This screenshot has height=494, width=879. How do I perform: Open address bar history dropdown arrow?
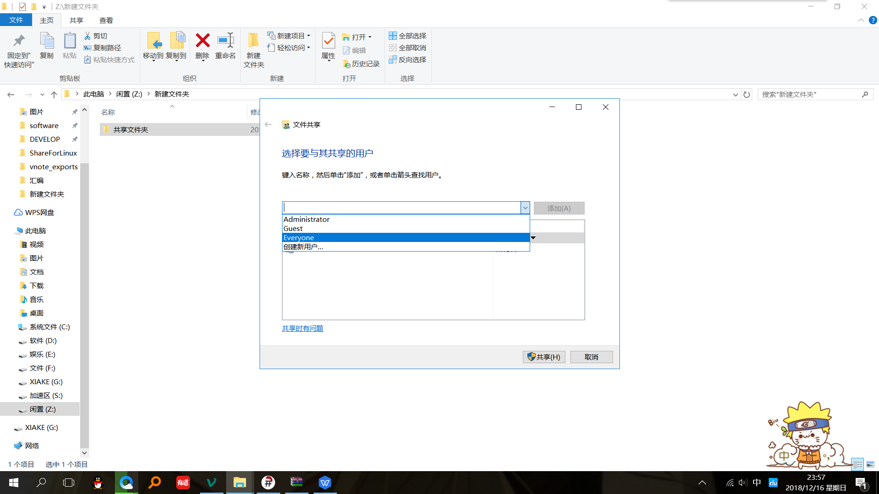pyautogui.click(x=735, y=95)
